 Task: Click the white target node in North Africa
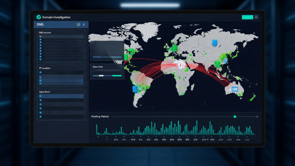pyautogui.click(x=181, y=65)
